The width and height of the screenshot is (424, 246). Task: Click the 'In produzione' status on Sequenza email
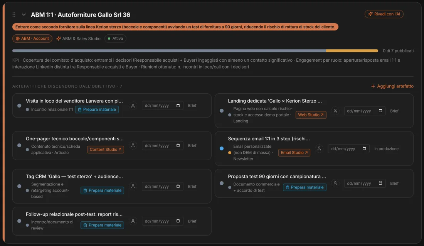[386, 148]
